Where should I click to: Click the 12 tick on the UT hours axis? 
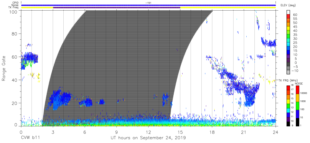[x=148, y=132]
